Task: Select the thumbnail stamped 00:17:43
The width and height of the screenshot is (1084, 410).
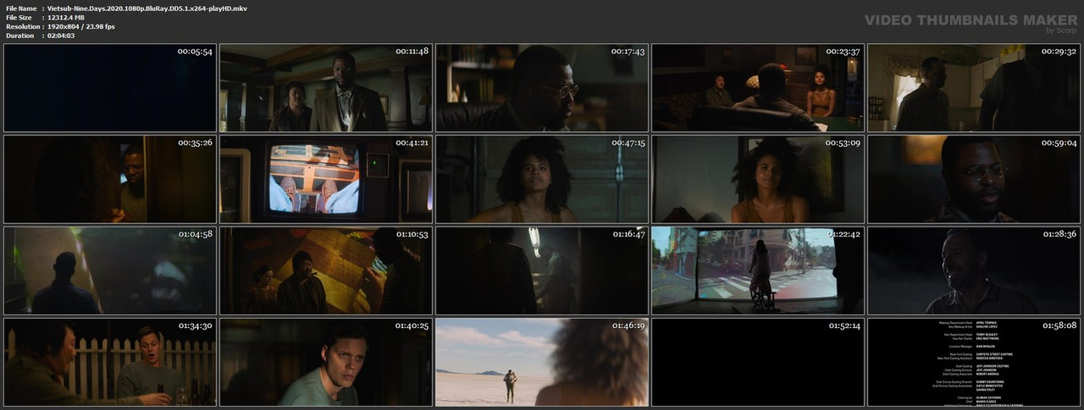Action: point(542,88)
